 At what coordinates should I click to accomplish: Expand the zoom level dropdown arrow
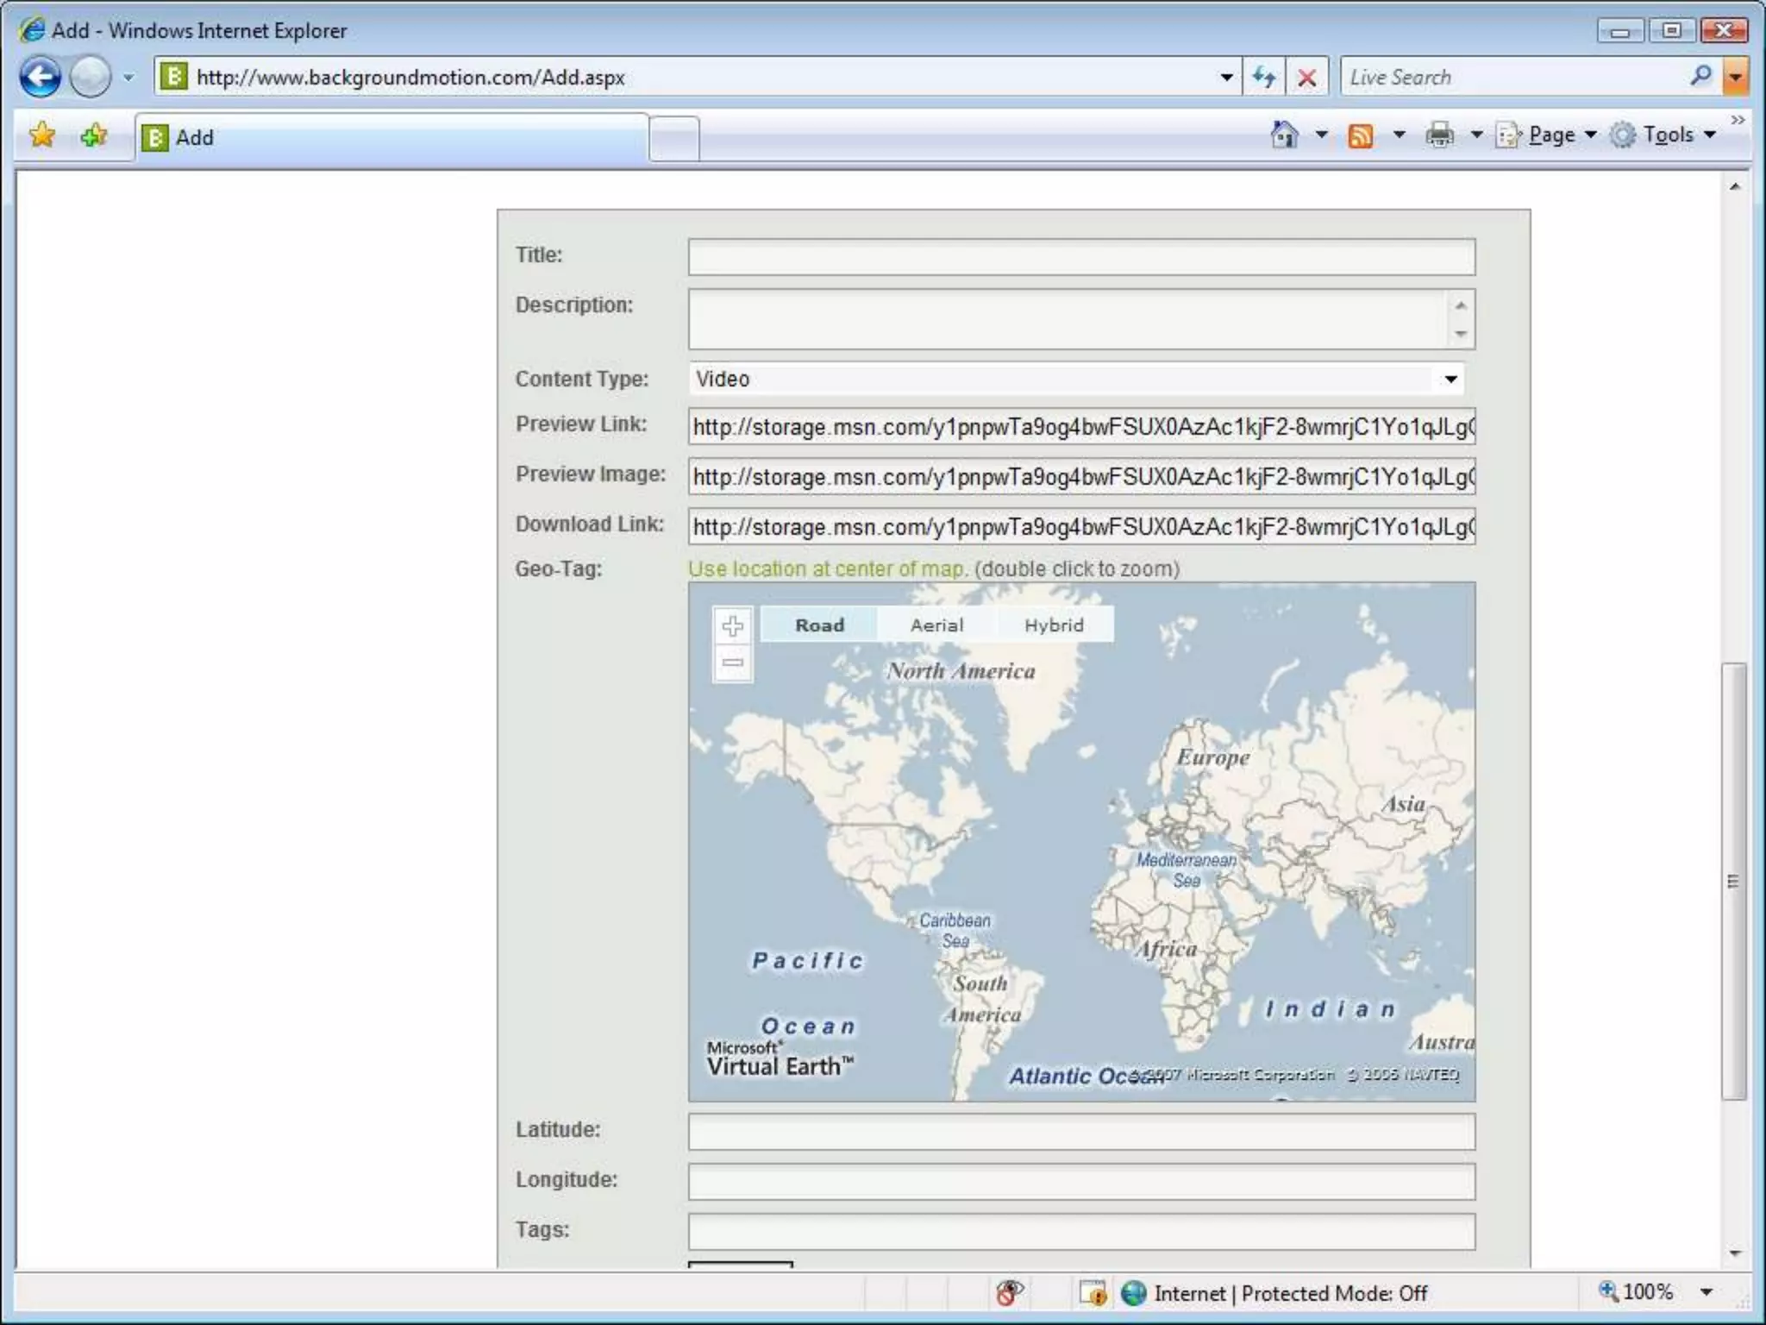1707,1292
